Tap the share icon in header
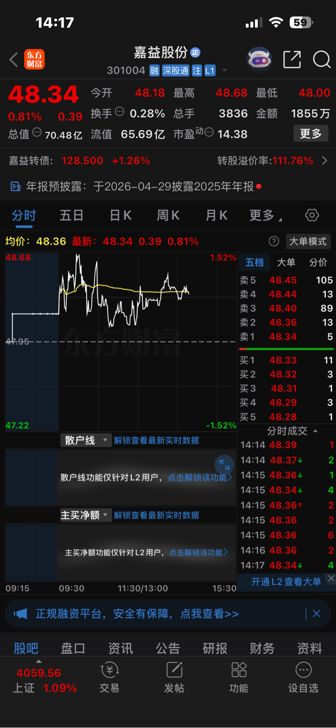The image size is (336, 728). [x=292, y=60]
